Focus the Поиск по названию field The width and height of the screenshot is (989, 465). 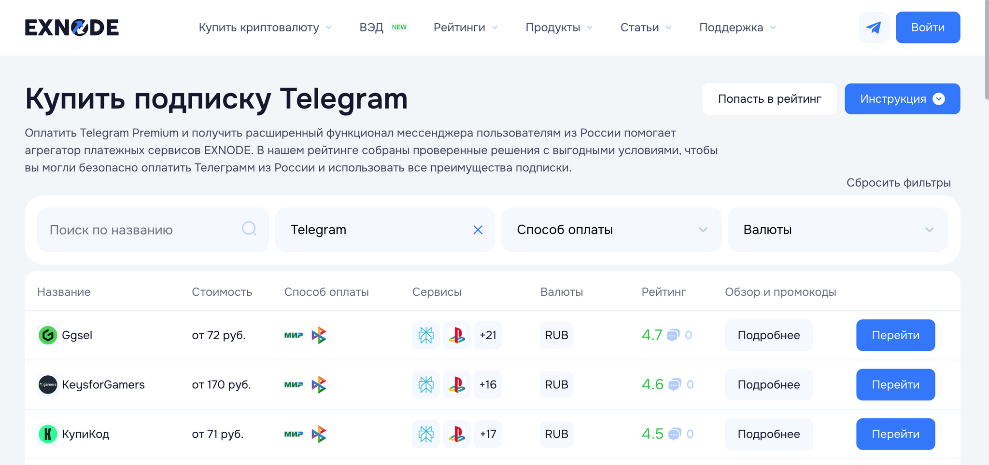click(x=140, y=230)
